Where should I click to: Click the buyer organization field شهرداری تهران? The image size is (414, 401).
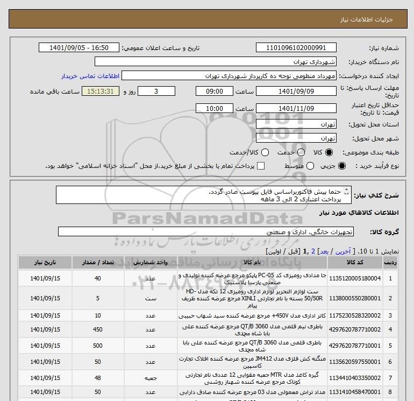click(x=216, y=61)
